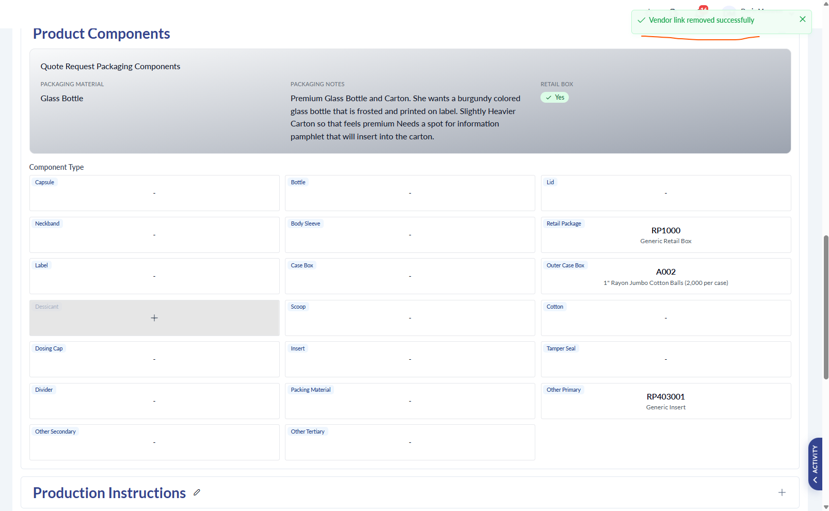Select the Cotton component card
Viewport: 829px width, 511px height.
pyautogui.click(x=666, y=318)
